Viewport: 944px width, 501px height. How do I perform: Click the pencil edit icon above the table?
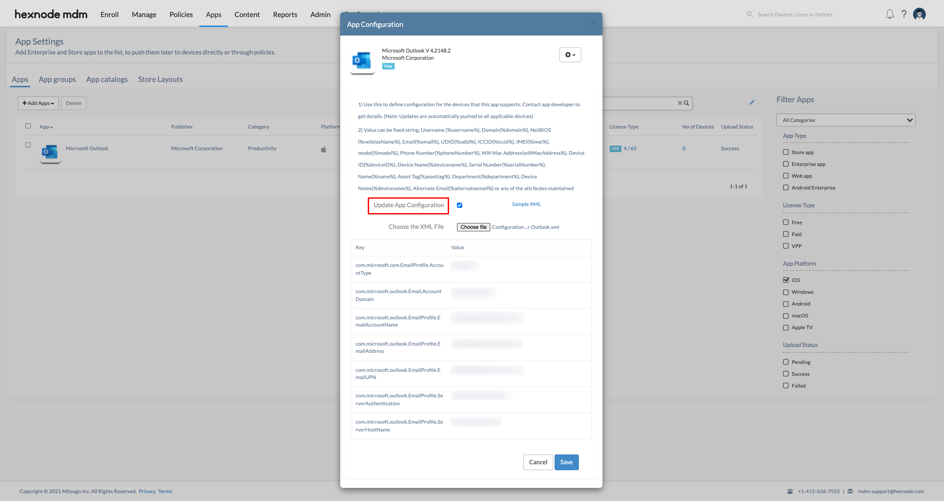point(752,102)
